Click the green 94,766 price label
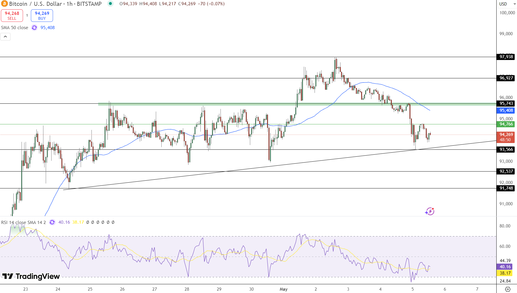This screenshot has width=517, height=293. (x=506, y=124)
